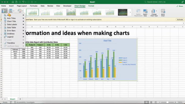Open the Data Table submenu
This screenshot has height=104, width=185.
pos(14,27)
